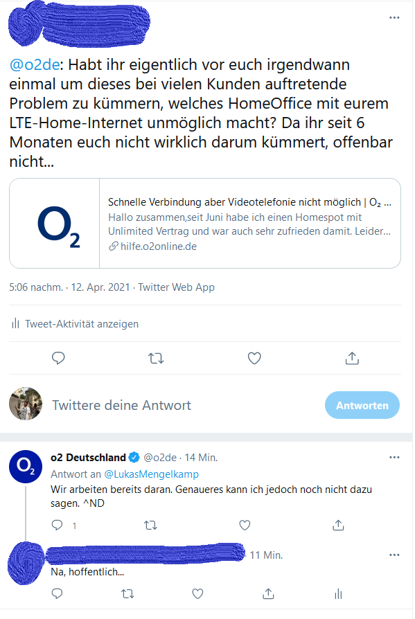Open more options on main tweet
The height and width of the screenshot is (619, 415).
tap(394, 18)
